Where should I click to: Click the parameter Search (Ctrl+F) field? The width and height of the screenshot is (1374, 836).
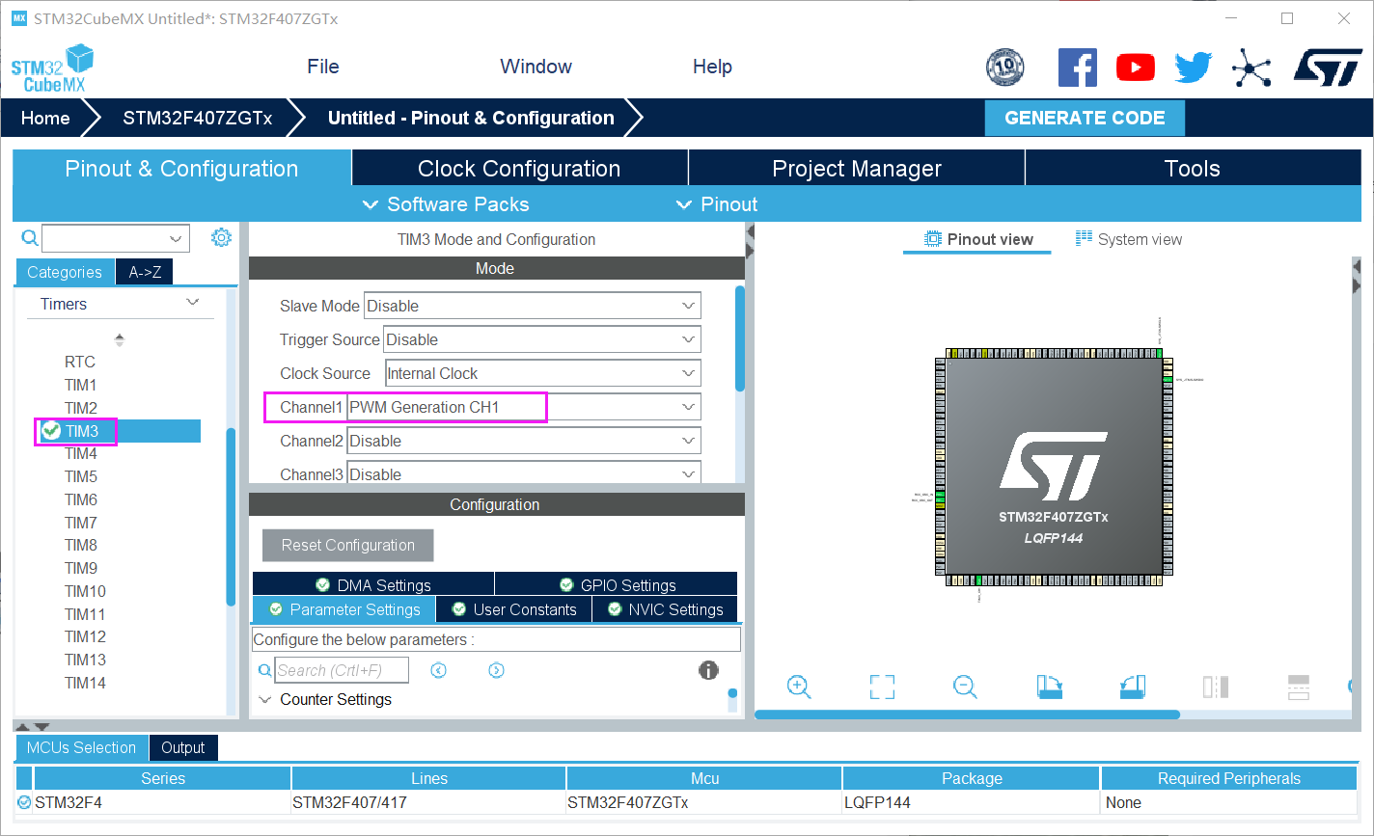(343, 670)
